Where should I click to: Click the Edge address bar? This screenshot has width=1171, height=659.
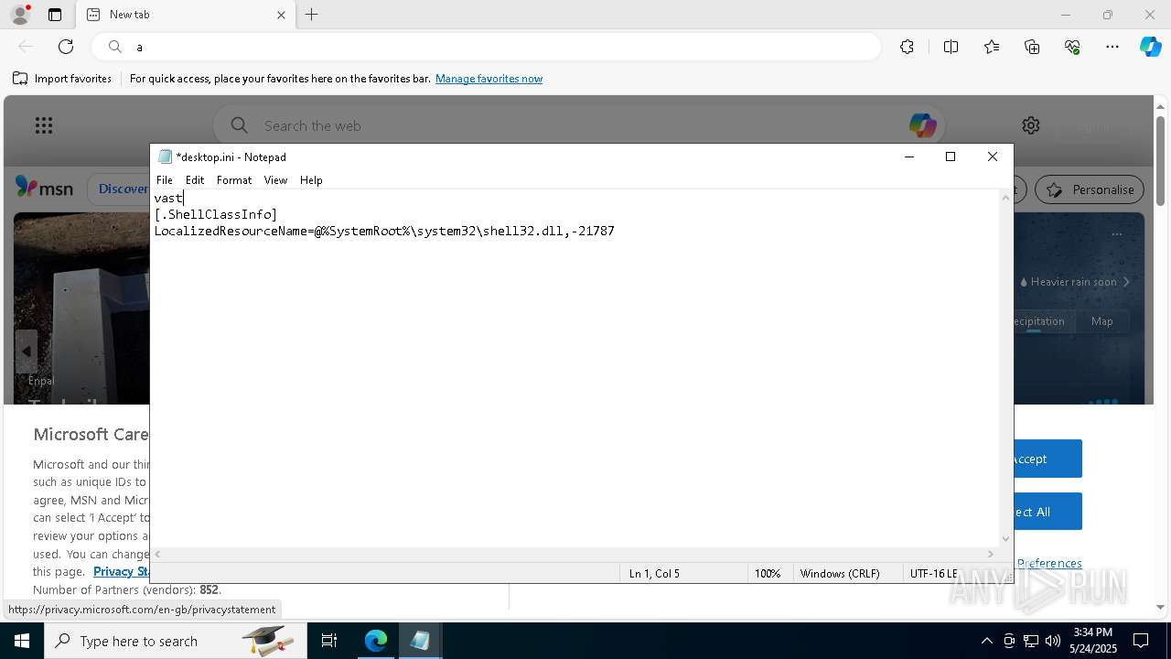coord(485,47)
